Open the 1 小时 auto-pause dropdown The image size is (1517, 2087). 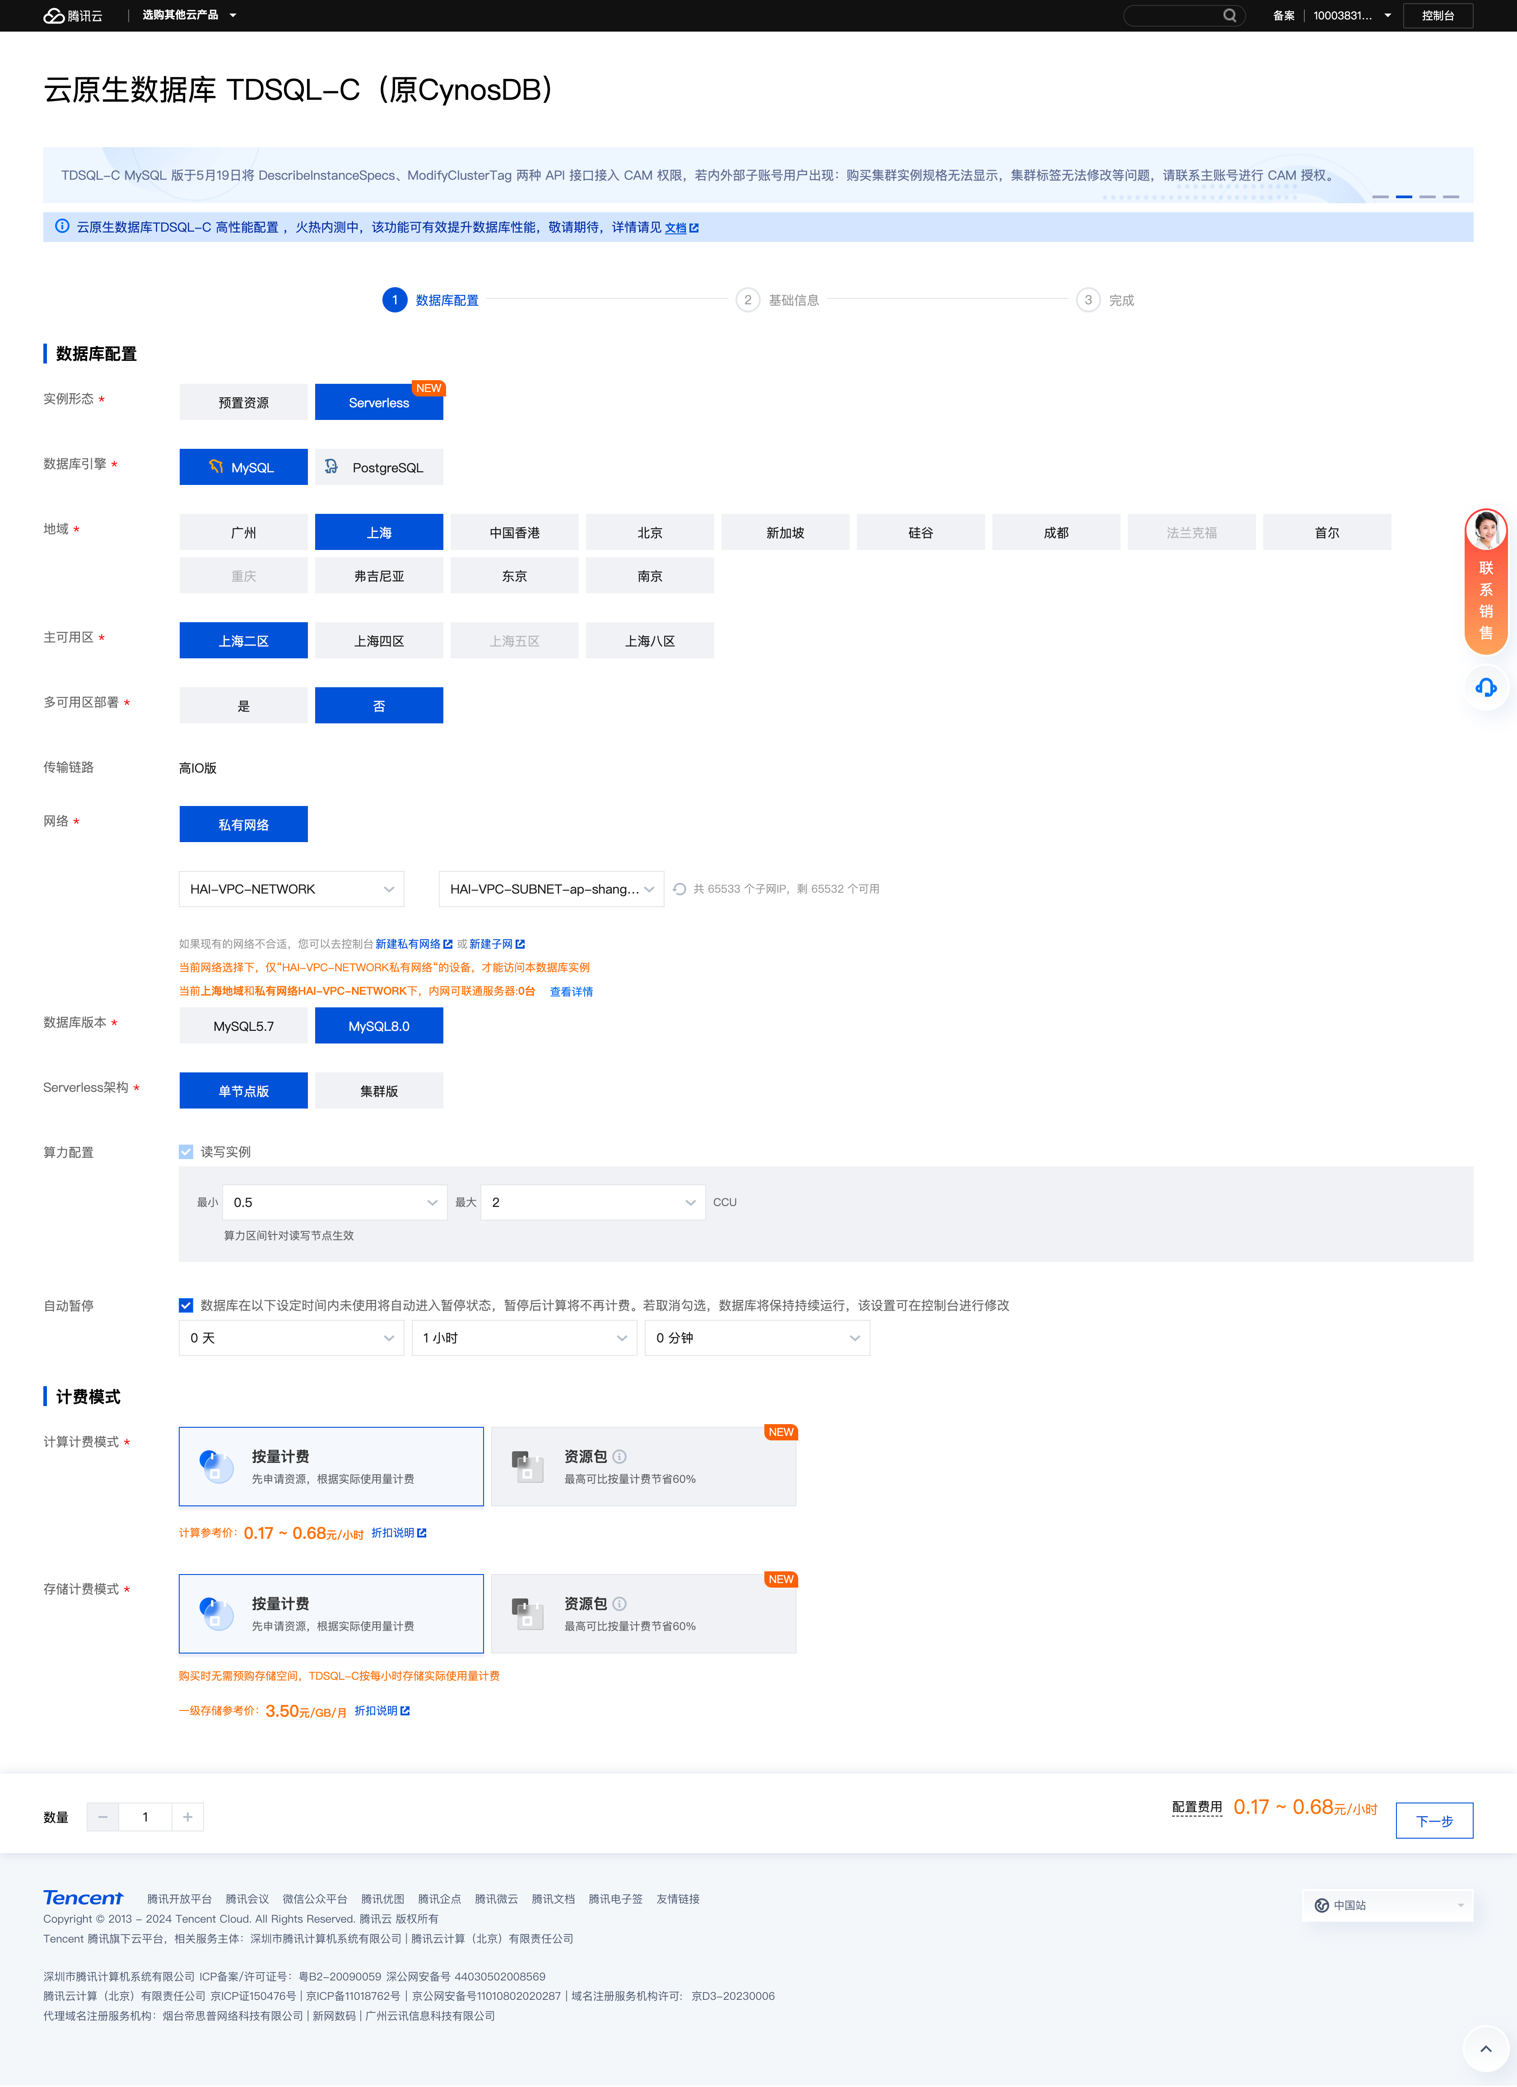tap(523, 1338)
